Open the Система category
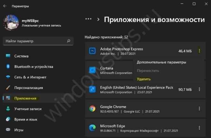 pyautogui.click(x=21, y=56)
